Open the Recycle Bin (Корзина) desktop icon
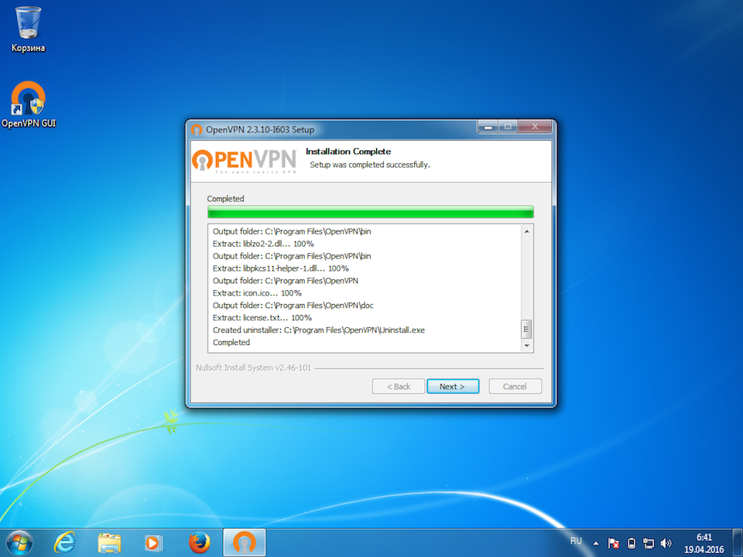743x557 pixels. [x=28, y=29]
